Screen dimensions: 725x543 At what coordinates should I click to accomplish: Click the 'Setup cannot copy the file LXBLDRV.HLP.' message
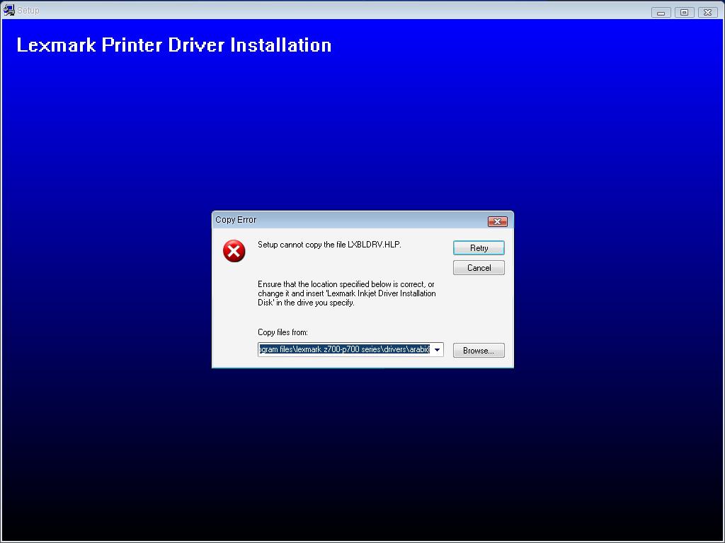pyautogui.click(x=329, y=245)
